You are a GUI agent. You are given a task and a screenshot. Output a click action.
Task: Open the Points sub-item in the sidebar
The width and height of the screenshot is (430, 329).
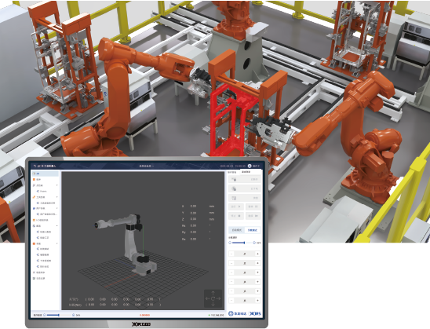tap(42, 192)
